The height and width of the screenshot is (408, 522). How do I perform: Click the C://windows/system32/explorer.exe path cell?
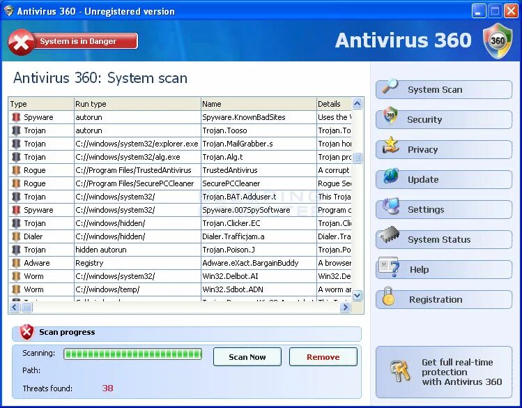[x=137, y=144]
